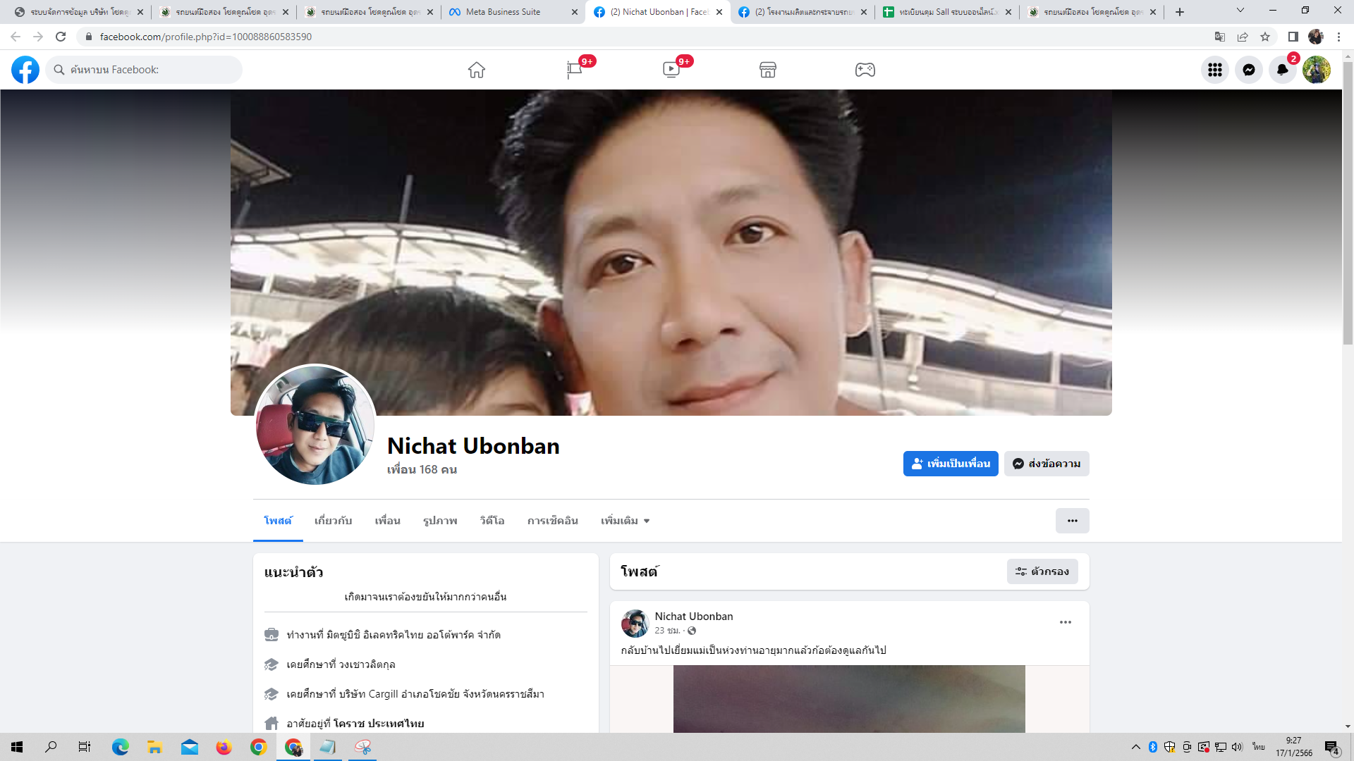Open Marketplace storefront icon
This screenshot has width=1354, height=761.
[x=768, y=70]
